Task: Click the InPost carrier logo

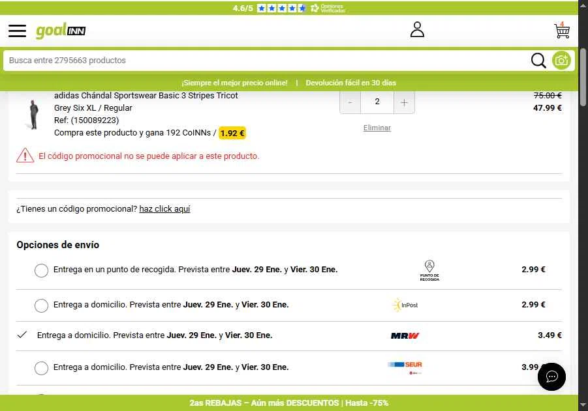Action: [405, 305]
